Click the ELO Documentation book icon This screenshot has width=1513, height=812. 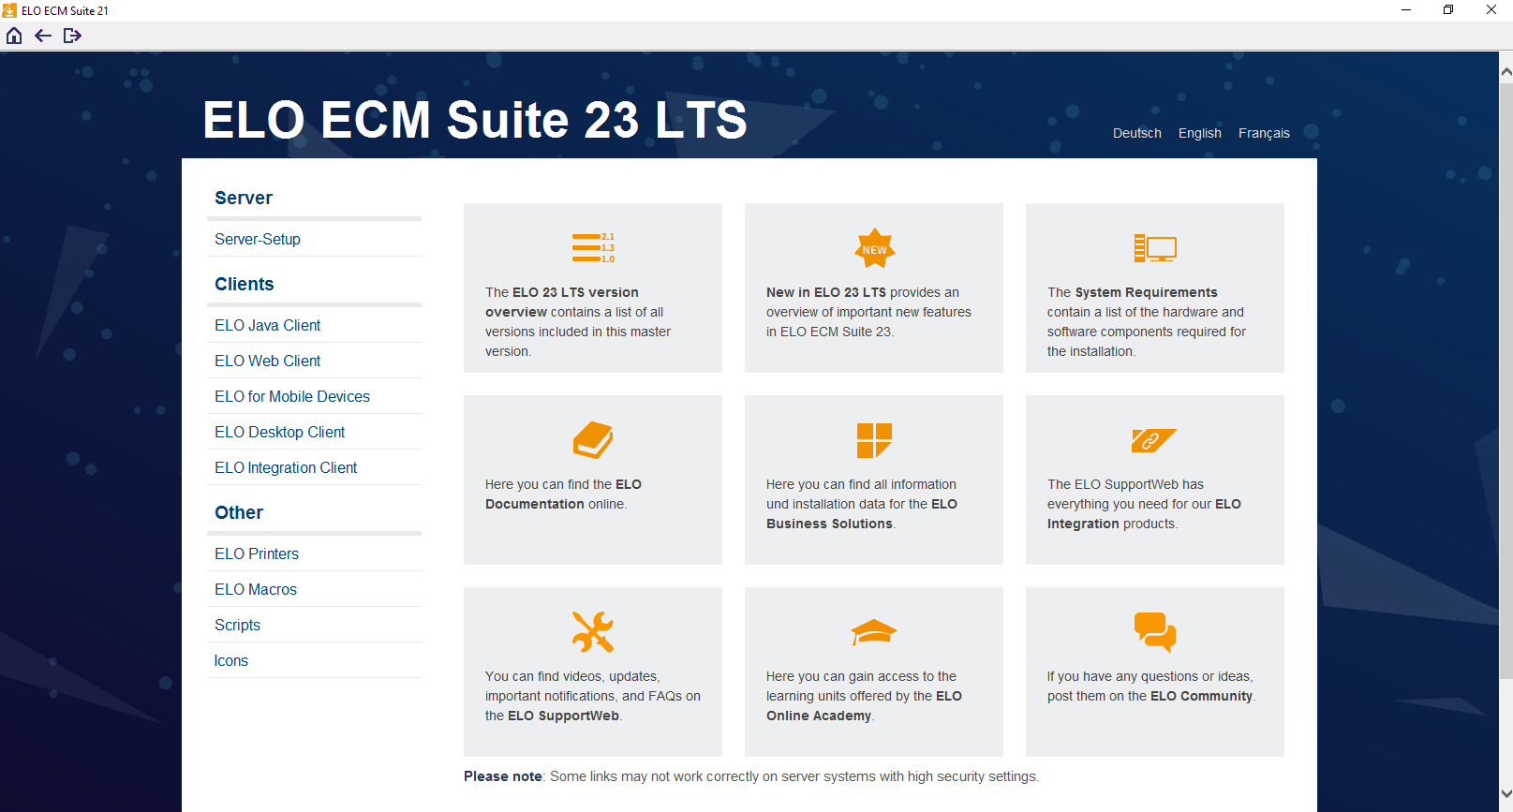pyautogui.click(x=593, y=440)
